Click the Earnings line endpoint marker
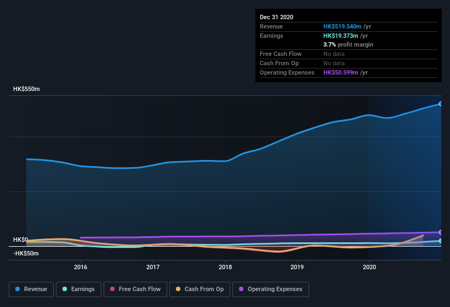450x307 pixels. [x=440, y=241]
